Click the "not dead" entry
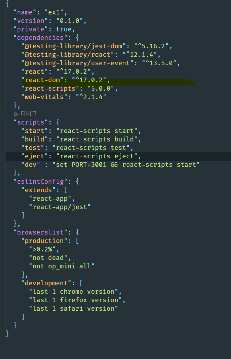Viewport: 231px width, 359px height. (x=48, y=258)
